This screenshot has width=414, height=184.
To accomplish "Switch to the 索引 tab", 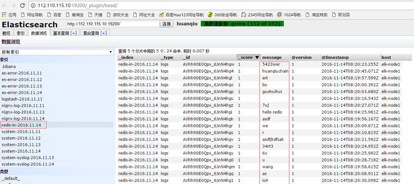I will click(x=21, y=33).
